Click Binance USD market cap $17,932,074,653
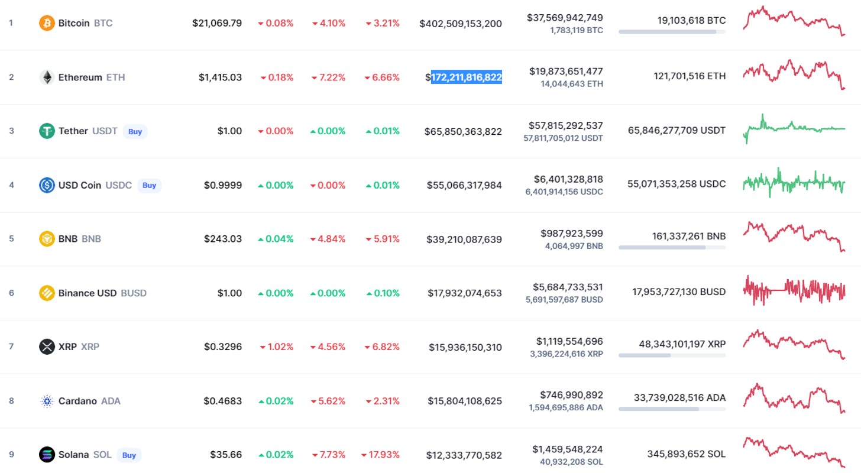Image resolution: width=861 pixels, height=473 pixels. tap(465, 293)
